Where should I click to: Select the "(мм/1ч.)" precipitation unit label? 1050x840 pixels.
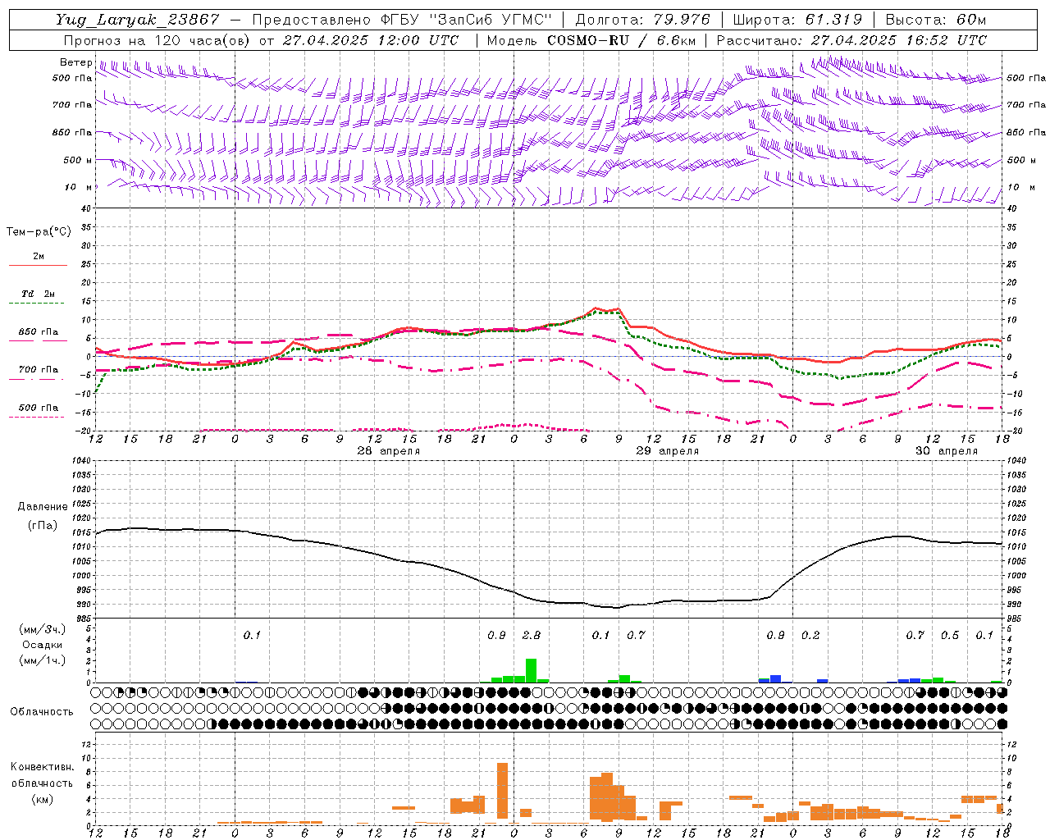[42, 660]
